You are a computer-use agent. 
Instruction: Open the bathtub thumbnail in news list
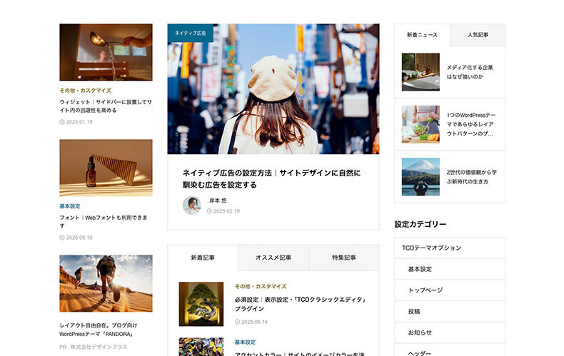(421, 72)
